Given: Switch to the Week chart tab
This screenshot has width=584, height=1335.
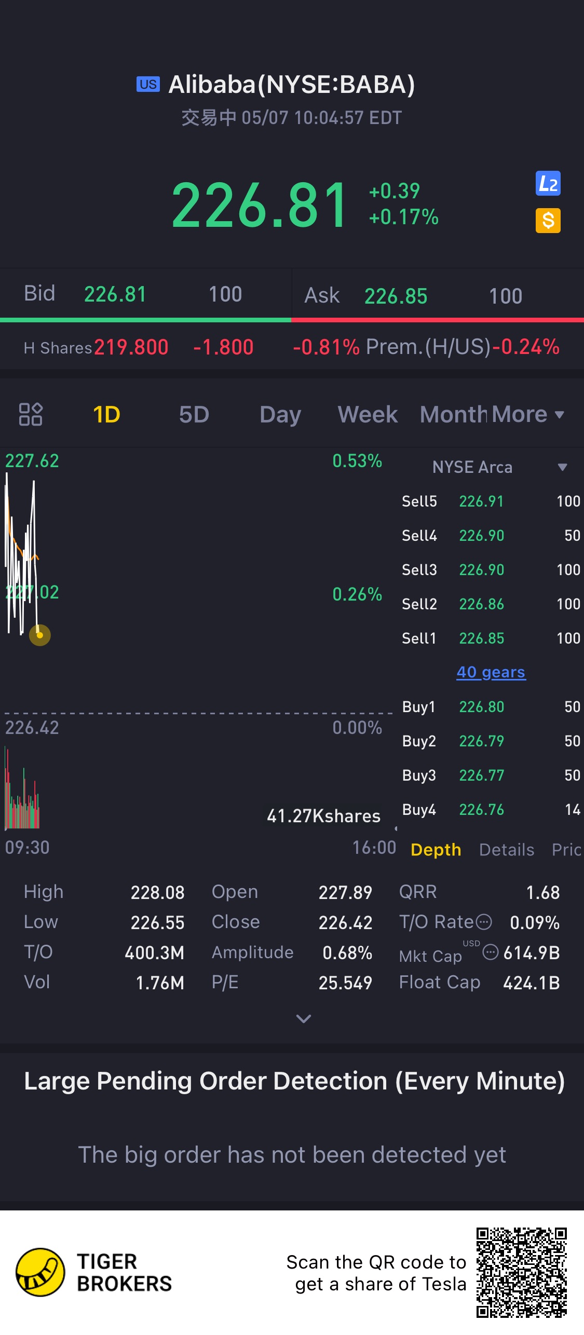Looking at the screenshot, I should coord(368,415).
